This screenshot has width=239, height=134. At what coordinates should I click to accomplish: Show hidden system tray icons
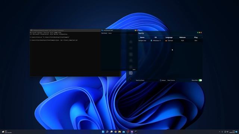point(220,132)
